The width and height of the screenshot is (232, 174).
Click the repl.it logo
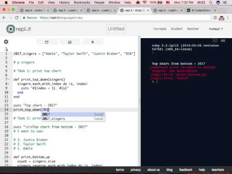18,29
